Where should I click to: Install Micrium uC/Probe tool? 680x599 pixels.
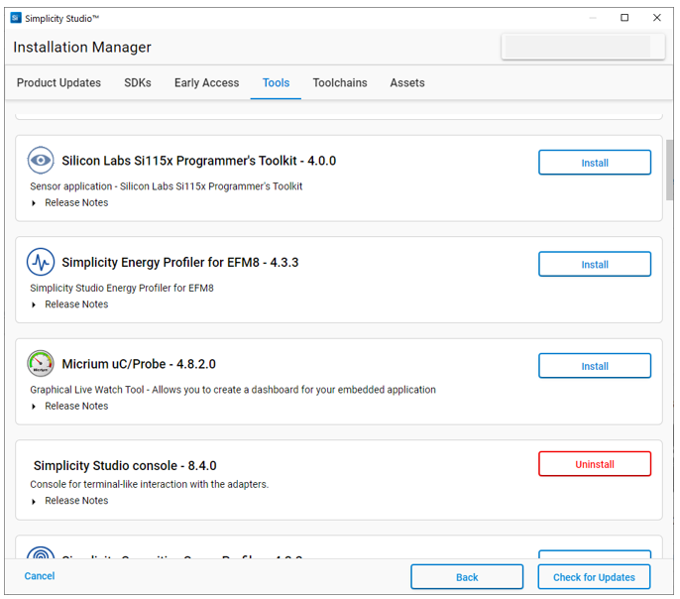coord(595,366)
